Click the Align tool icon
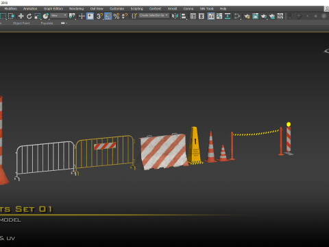Image resolution: width=329 pixels, height=247 pixels. click(x=183, y=16)
